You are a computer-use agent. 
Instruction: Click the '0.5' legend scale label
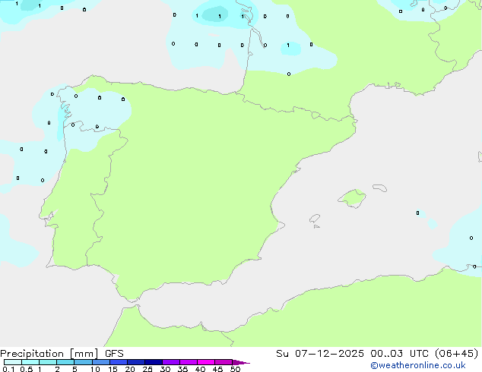click(27, 369)
